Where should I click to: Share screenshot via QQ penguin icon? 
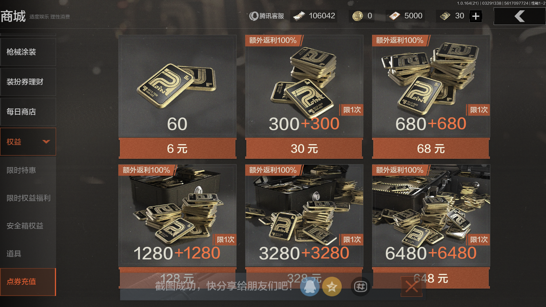point(310,287)
